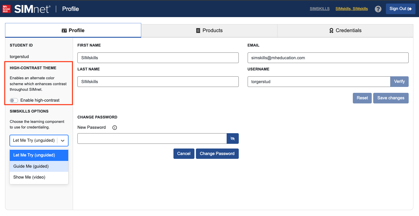
Task: Switch to the Products tab
Action: point(209,30)
